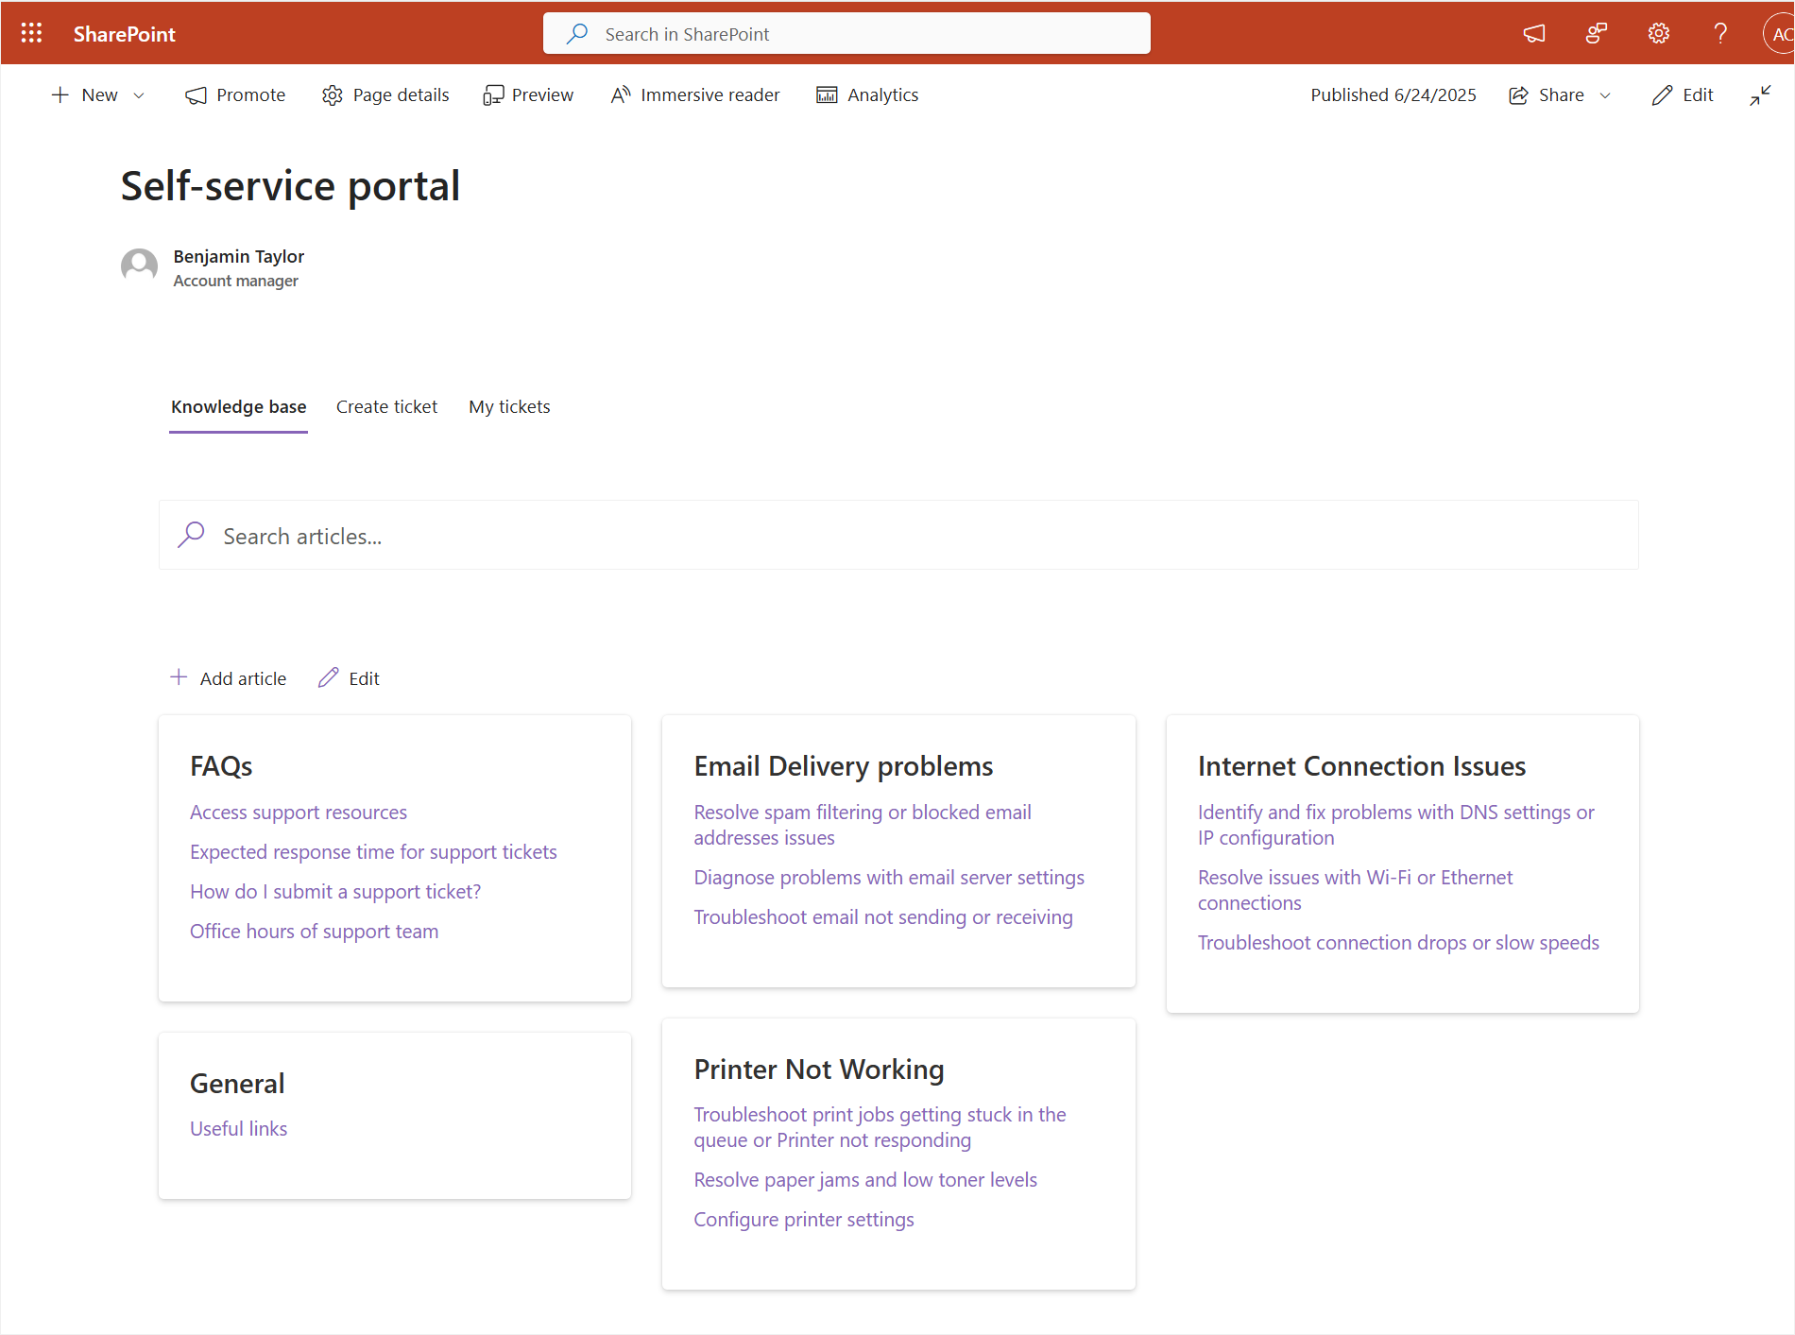
Task: Click the search magnifier icon in SharePoint search
Action: tap(576, 34)
